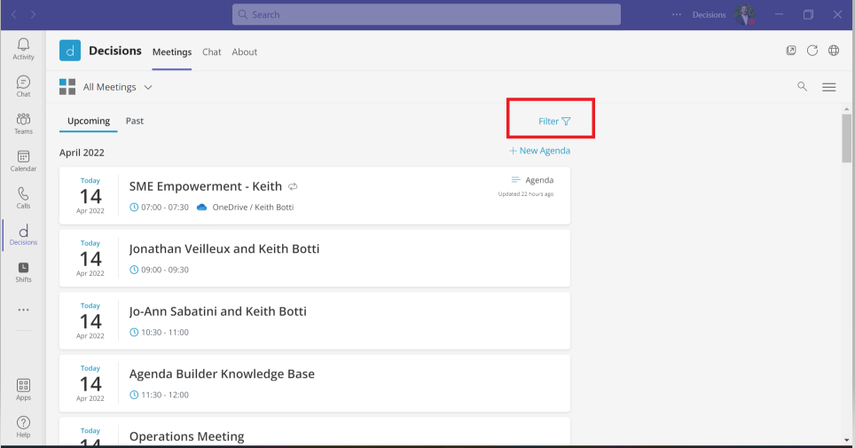Image resolution: width=855 pixels, height=448 pixels.
Task: Go back with the title bar arrow
Action: 13,14
